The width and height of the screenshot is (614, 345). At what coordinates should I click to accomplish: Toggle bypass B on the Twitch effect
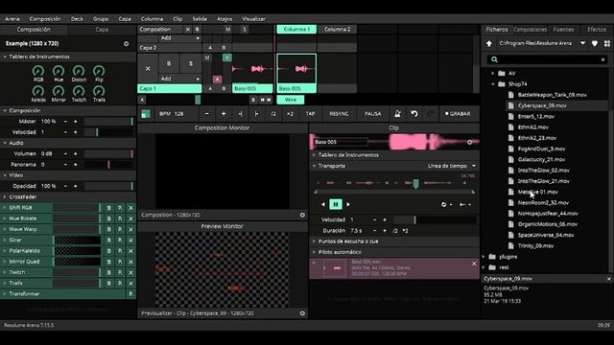(109, 272)
